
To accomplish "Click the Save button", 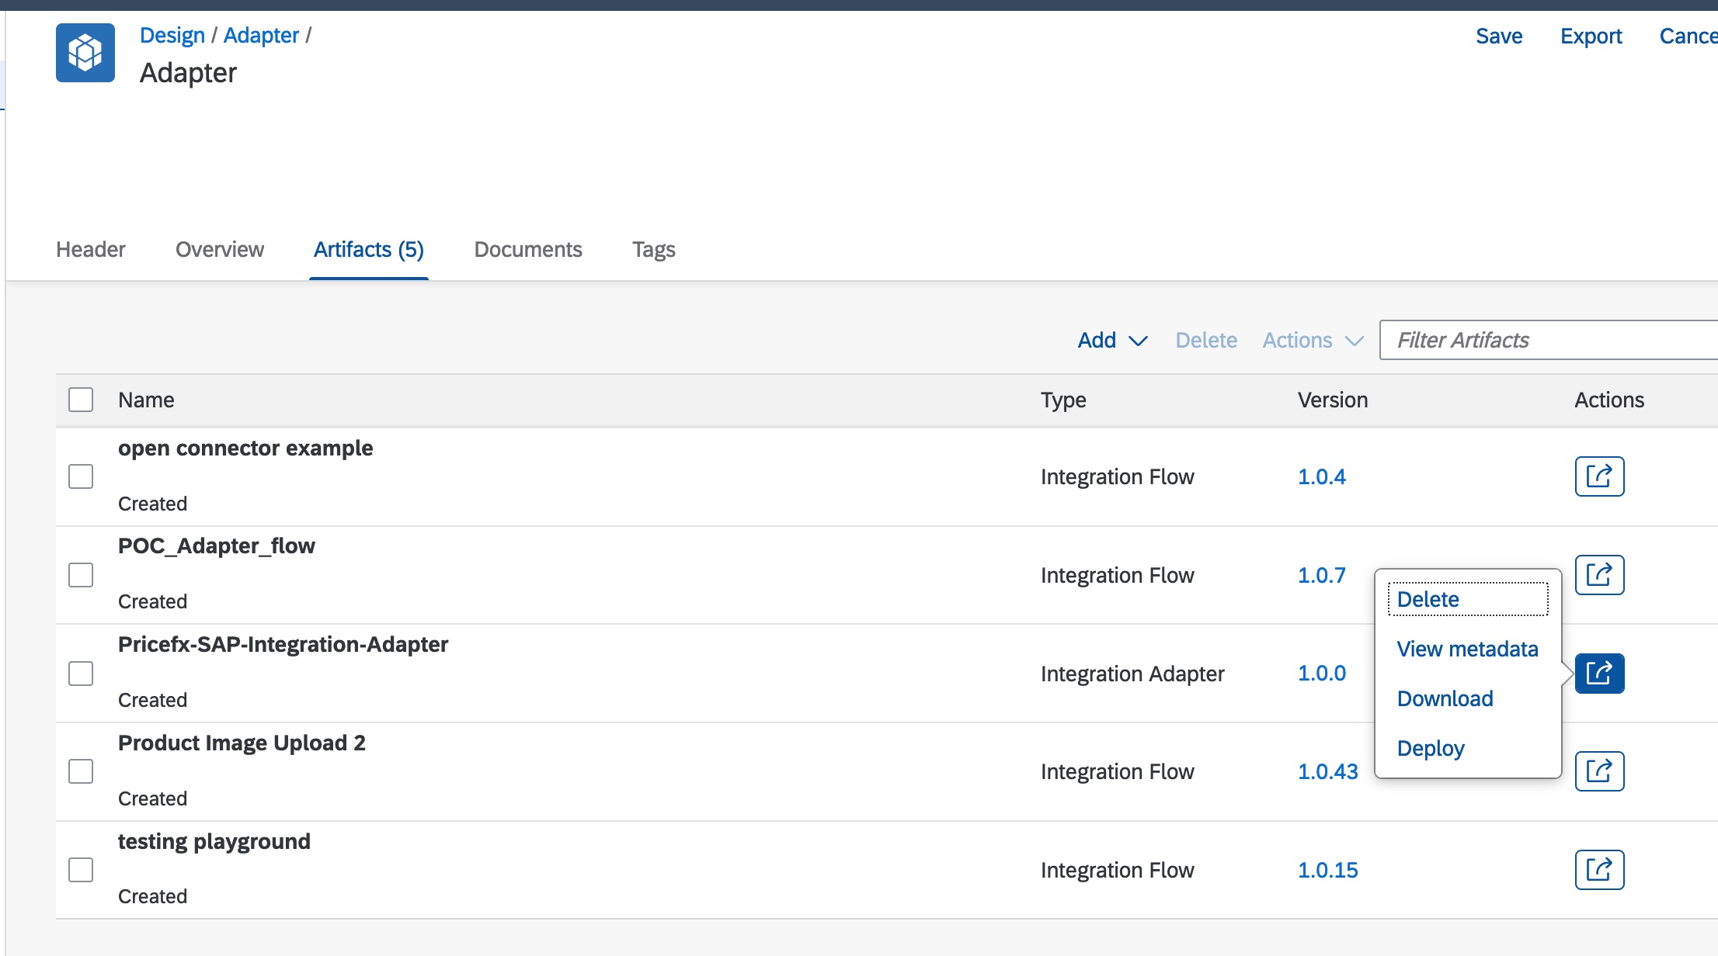I will 1499,36.
